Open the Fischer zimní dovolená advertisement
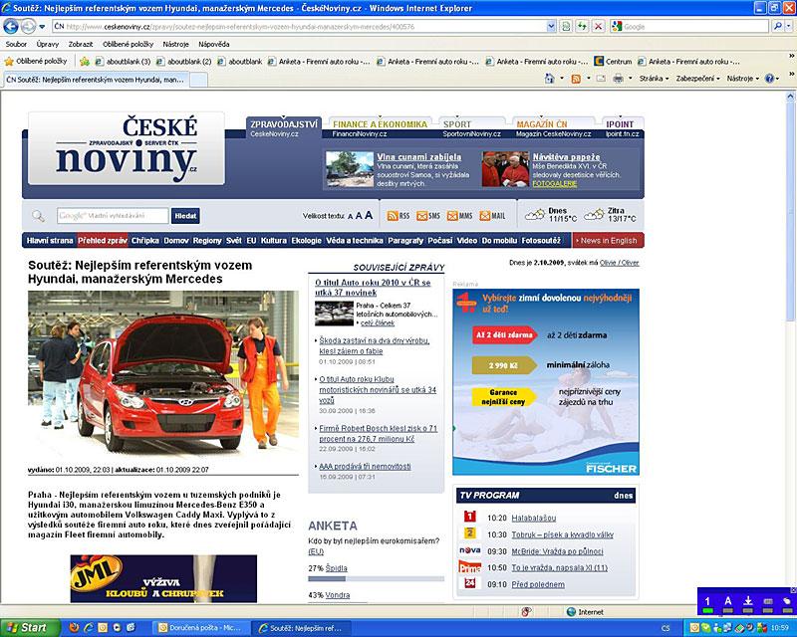Screen dimensions: 797x637 point(545,382)
